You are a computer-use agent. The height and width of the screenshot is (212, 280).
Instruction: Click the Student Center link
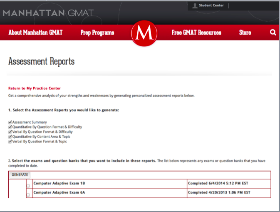211,5
